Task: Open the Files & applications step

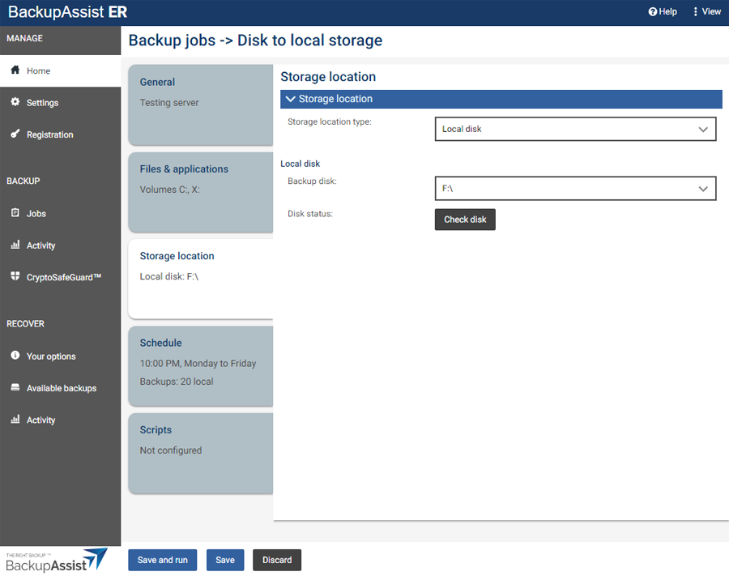Action: coord(200,191)
